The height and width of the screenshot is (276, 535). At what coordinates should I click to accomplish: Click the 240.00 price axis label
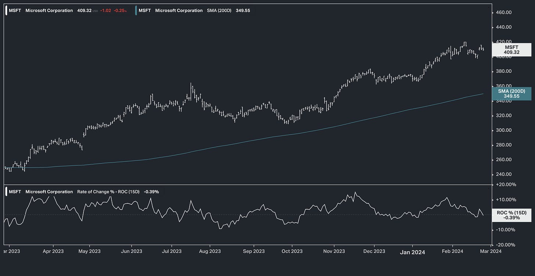(504, 174)
